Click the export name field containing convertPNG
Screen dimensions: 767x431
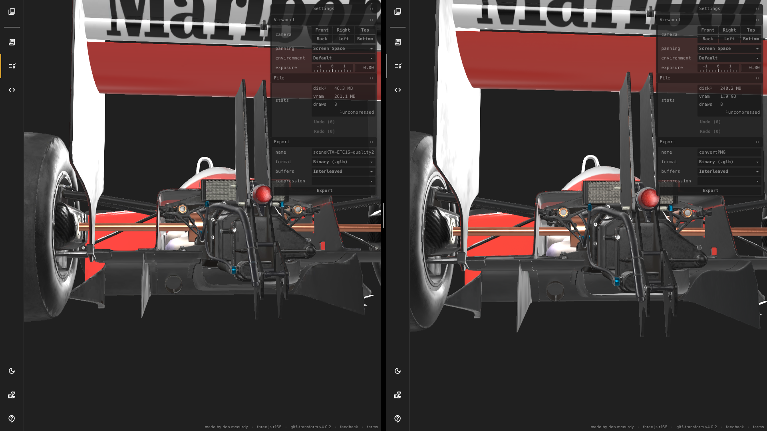click(x=729, y=152)
